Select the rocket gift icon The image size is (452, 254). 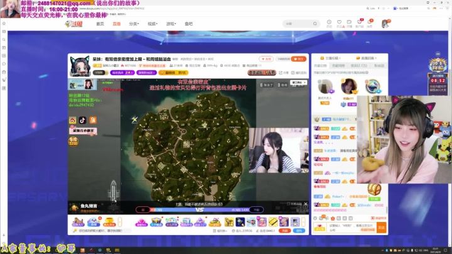click(x=240, y=222)
